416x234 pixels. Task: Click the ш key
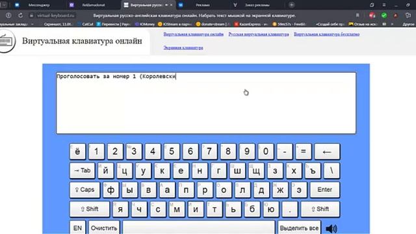click(x=237, y=170)
